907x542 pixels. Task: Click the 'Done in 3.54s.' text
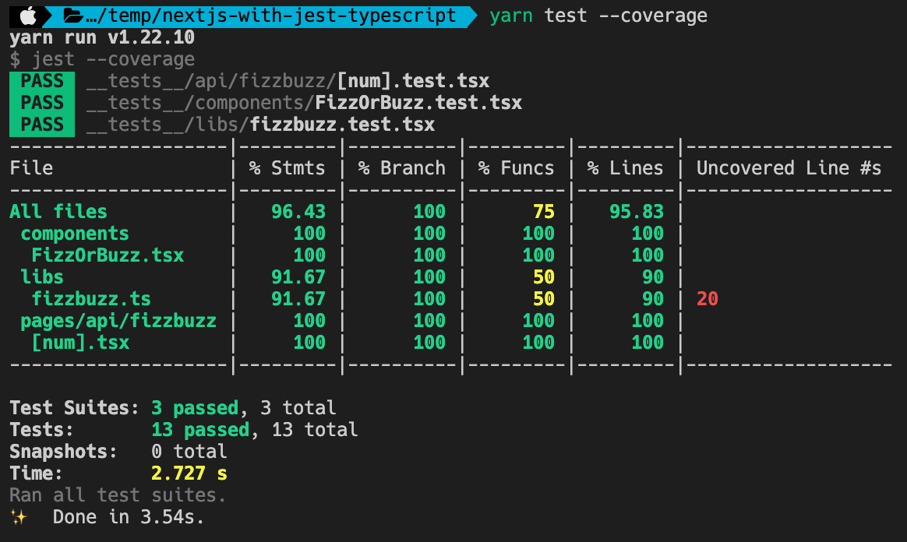click(x=129, y=516)
